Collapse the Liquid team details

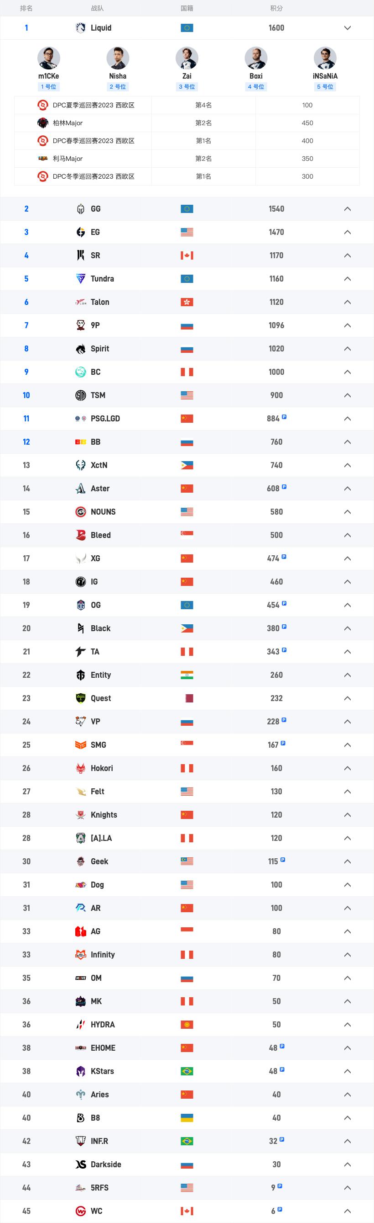[348, 27]
